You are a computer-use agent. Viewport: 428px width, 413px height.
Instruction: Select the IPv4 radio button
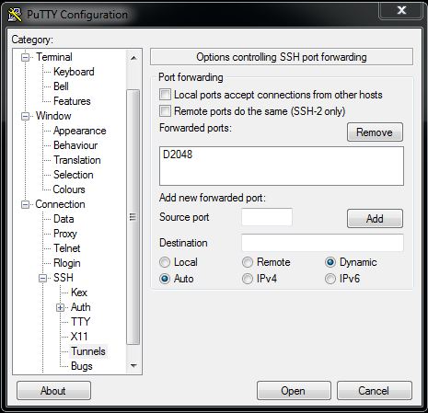pos(248,279)
